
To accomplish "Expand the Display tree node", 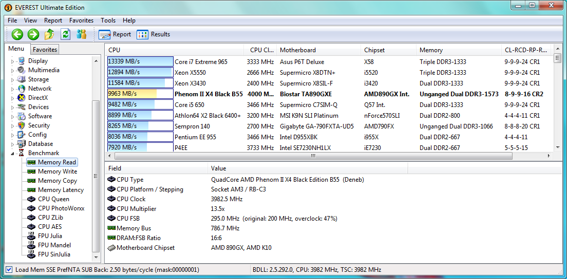I will click(x=13, y=61).
